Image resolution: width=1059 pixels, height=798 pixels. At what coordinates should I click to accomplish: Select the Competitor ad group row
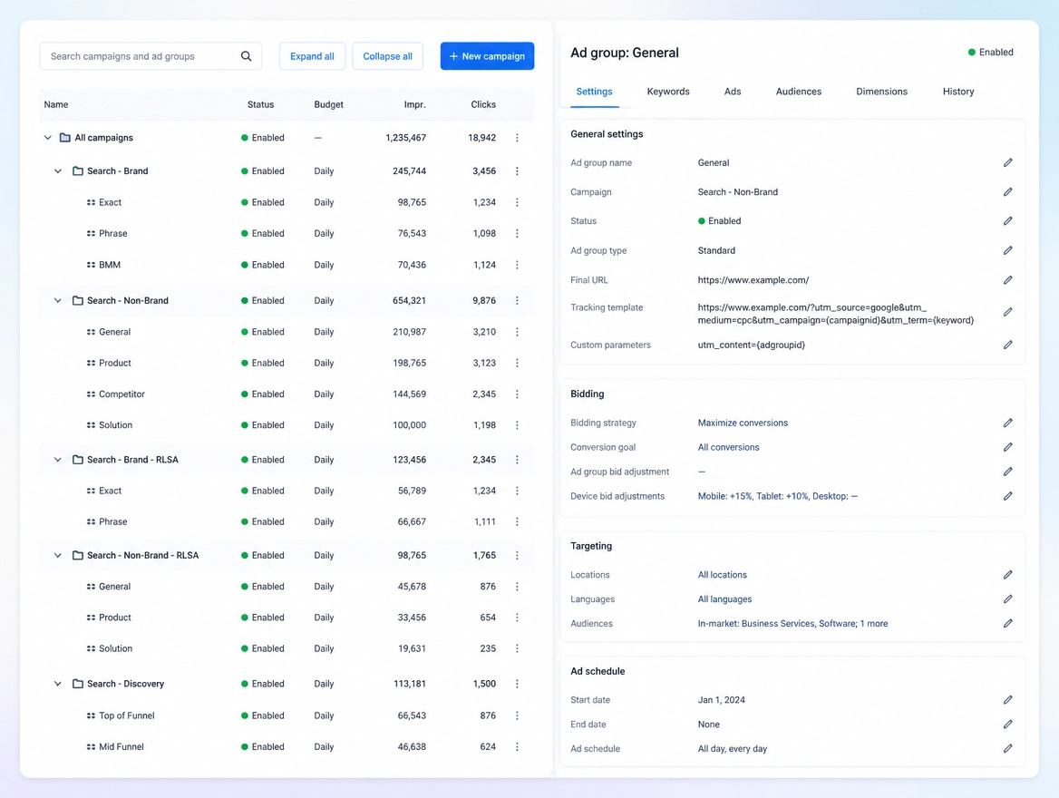(287, 394)
